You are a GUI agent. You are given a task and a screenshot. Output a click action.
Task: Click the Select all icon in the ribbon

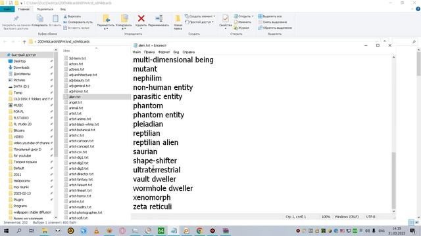pos(260,16)
